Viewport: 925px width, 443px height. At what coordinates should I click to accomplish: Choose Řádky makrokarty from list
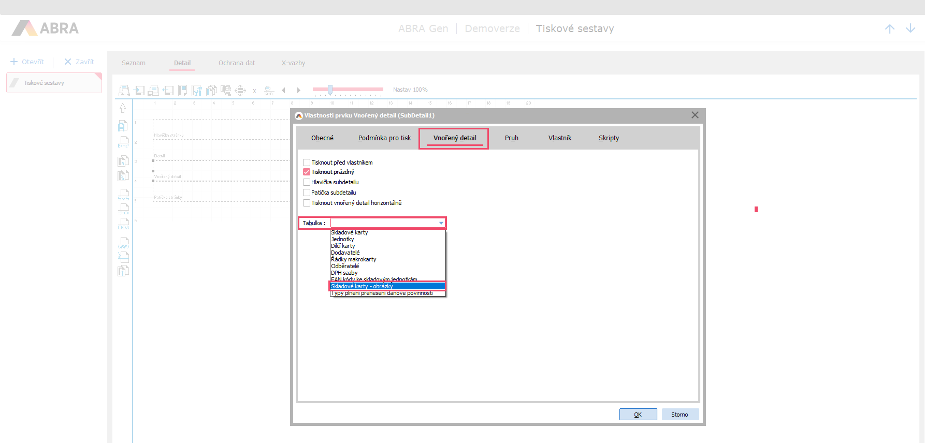(x=387, y=259)
